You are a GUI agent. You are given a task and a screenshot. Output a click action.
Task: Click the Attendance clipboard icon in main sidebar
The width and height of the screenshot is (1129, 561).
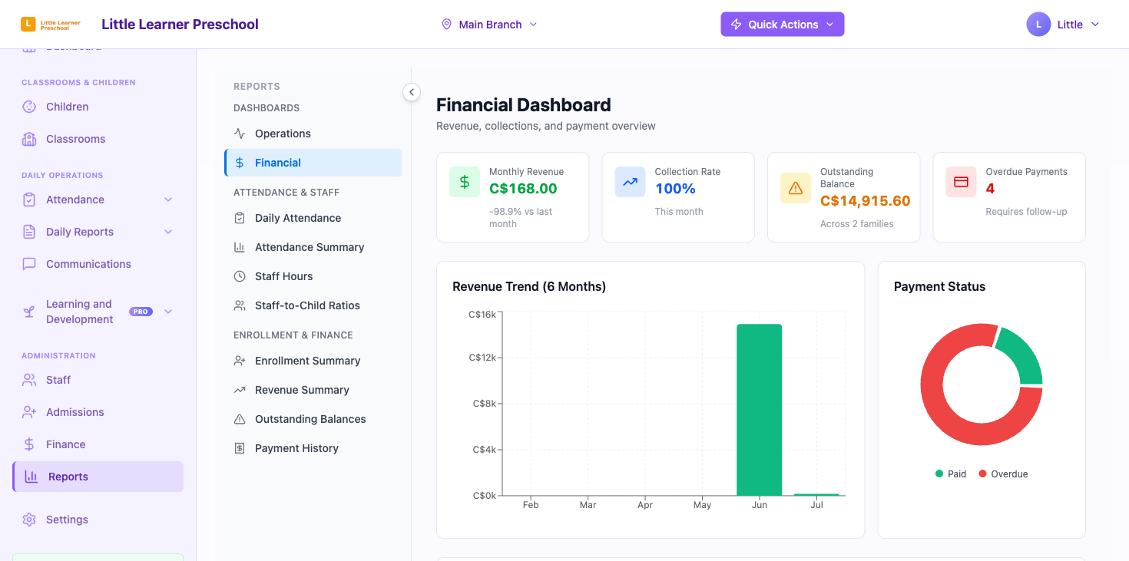pos(29,200)
